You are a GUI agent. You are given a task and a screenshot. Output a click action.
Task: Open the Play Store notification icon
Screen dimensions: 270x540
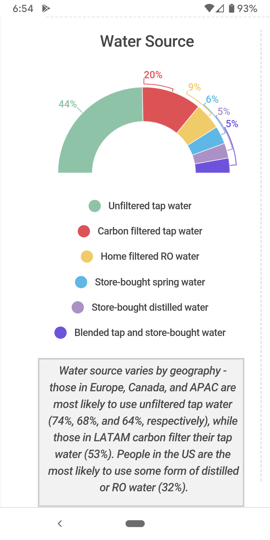click(46, 8)
